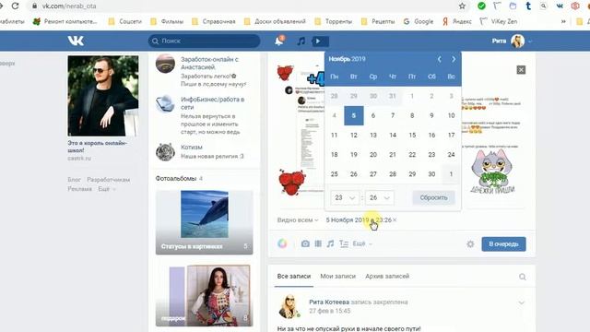Image resolution: width=590 pixels, height=332 pixels.
Task: Switch to Все записи tab
Action: pyautogui.click(x=294, y=277)
